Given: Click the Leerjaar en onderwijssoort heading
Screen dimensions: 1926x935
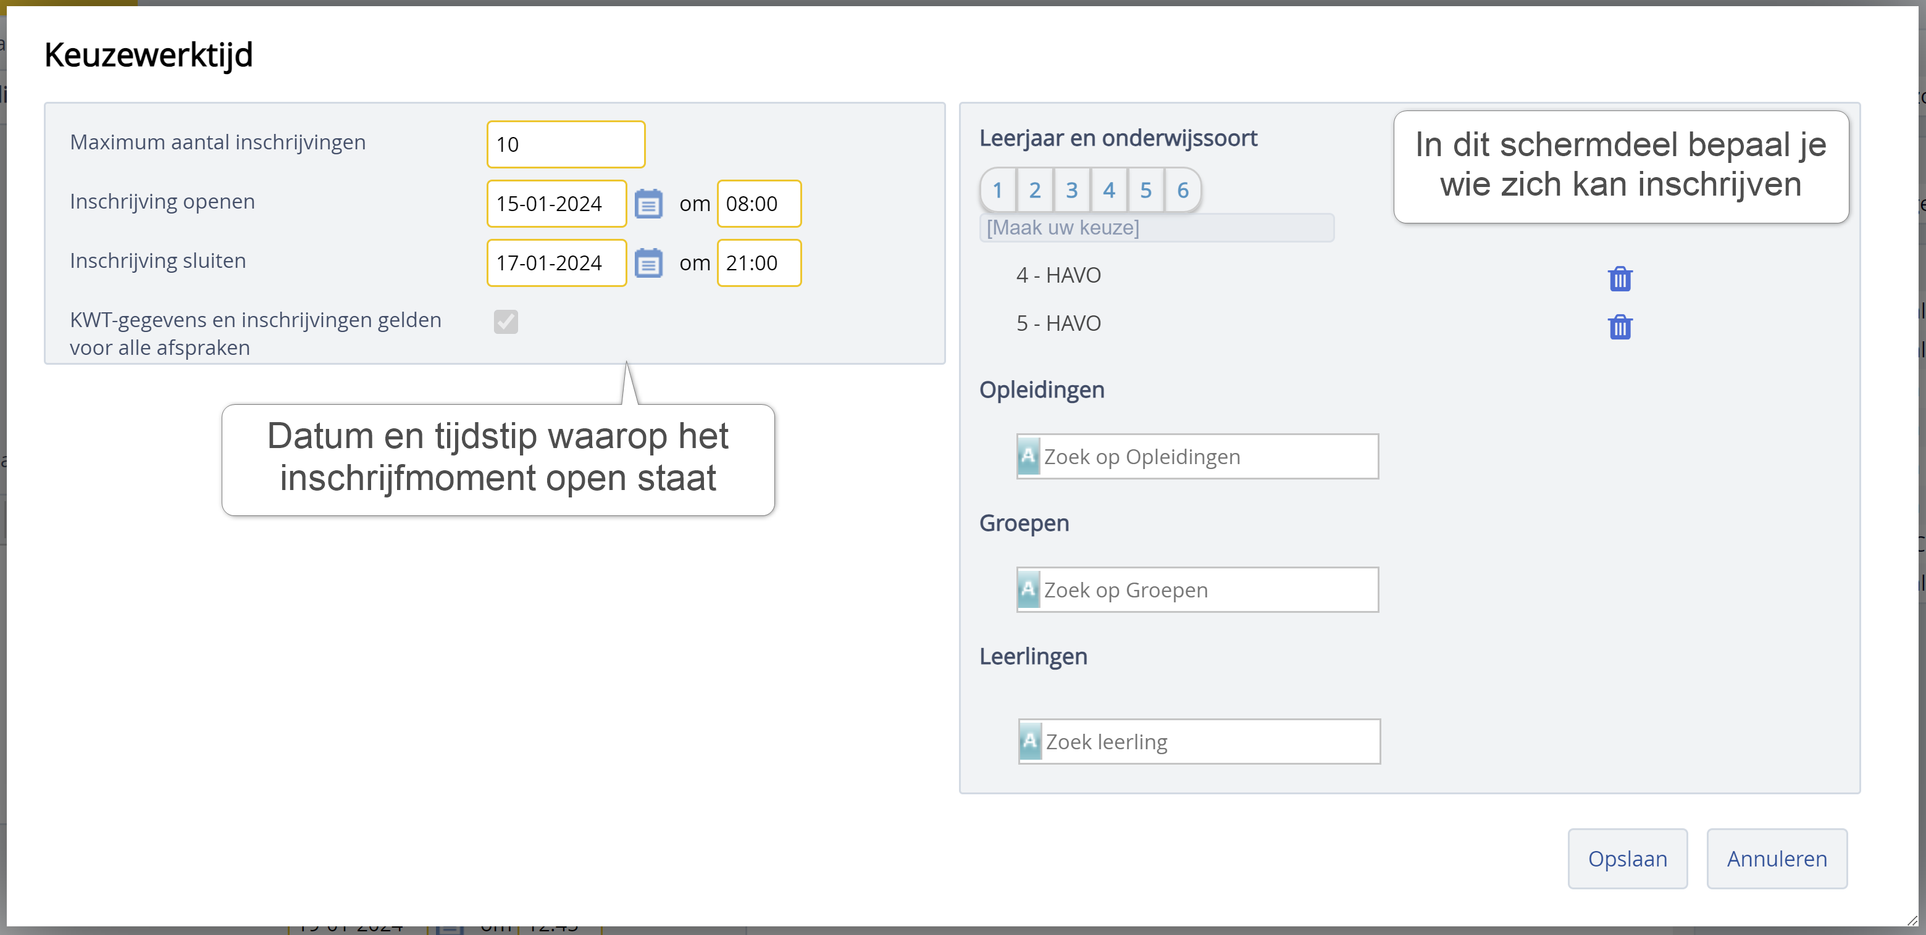Looking at the screenshot, I should [1118, 138].
